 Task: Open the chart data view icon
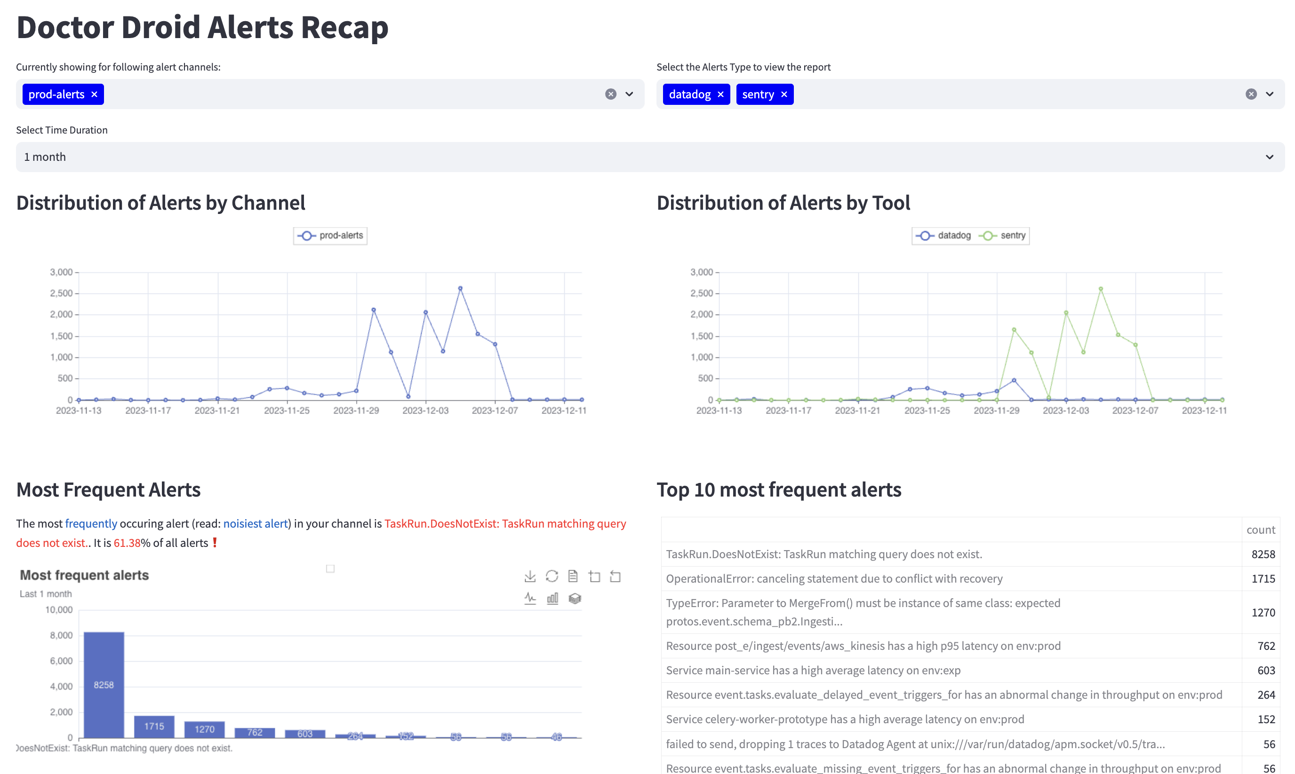pos(573,577)
